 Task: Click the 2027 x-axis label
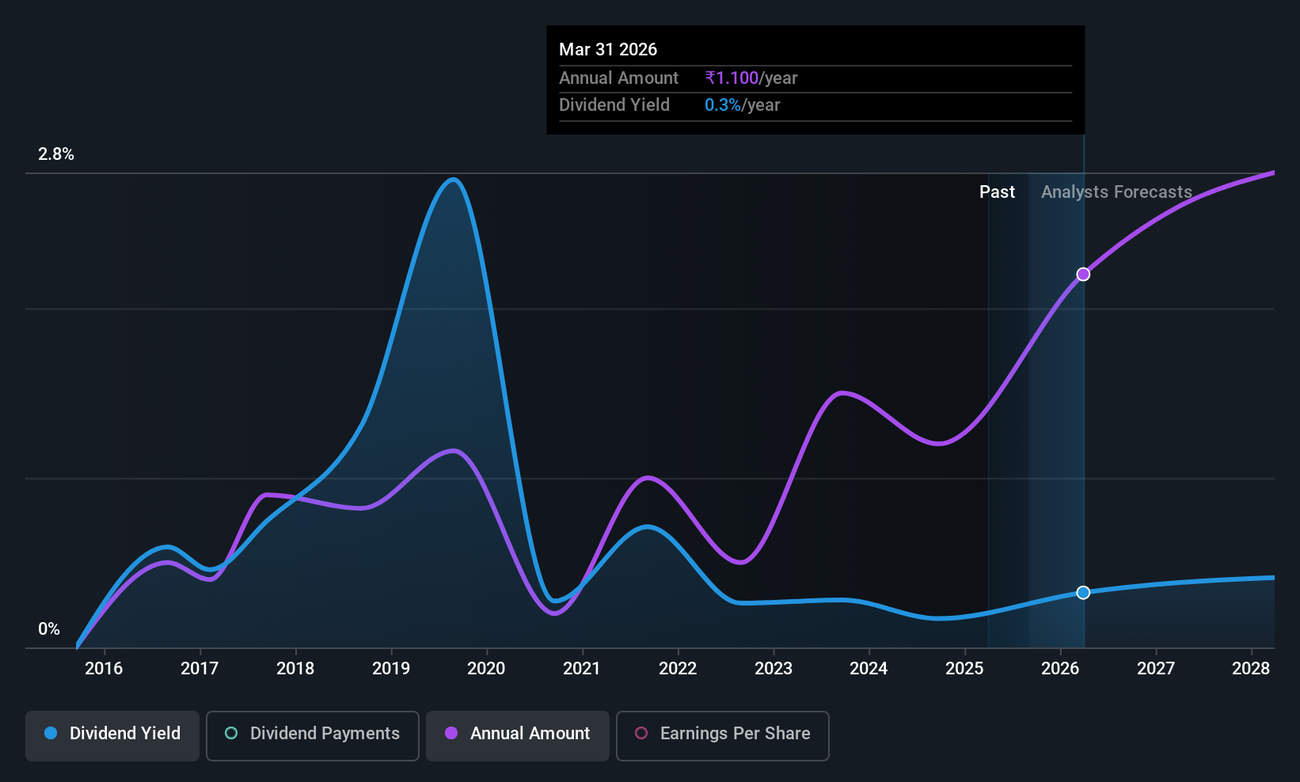pyautogui.click(x=1156, y=669)
